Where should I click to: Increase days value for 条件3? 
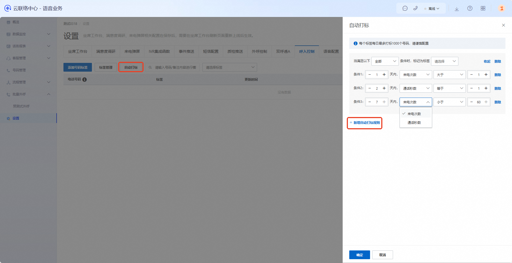point(384,102)
